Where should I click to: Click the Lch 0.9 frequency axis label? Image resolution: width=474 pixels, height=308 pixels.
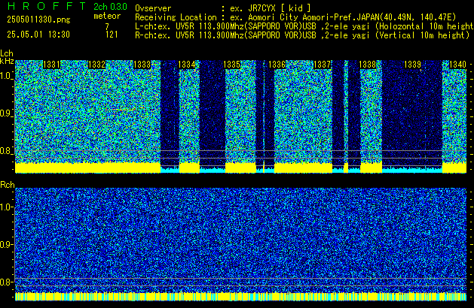click(6, 113)
